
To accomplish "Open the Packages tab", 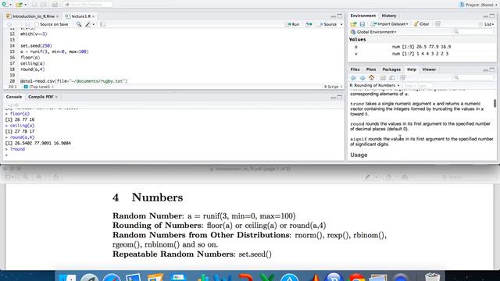I will [391, 69].
